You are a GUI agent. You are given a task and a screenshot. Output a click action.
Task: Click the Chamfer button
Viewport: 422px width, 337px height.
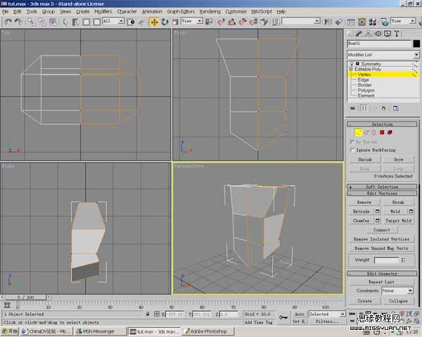361,220
